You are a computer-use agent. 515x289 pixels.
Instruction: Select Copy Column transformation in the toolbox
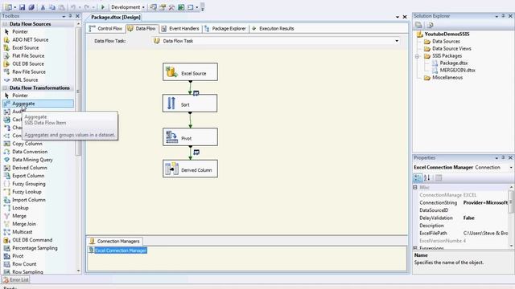[x=27, y=144]
